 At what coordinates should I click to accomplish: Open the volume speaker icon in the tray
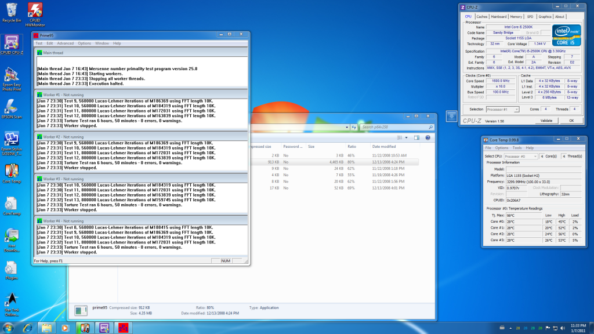[563, 328]
